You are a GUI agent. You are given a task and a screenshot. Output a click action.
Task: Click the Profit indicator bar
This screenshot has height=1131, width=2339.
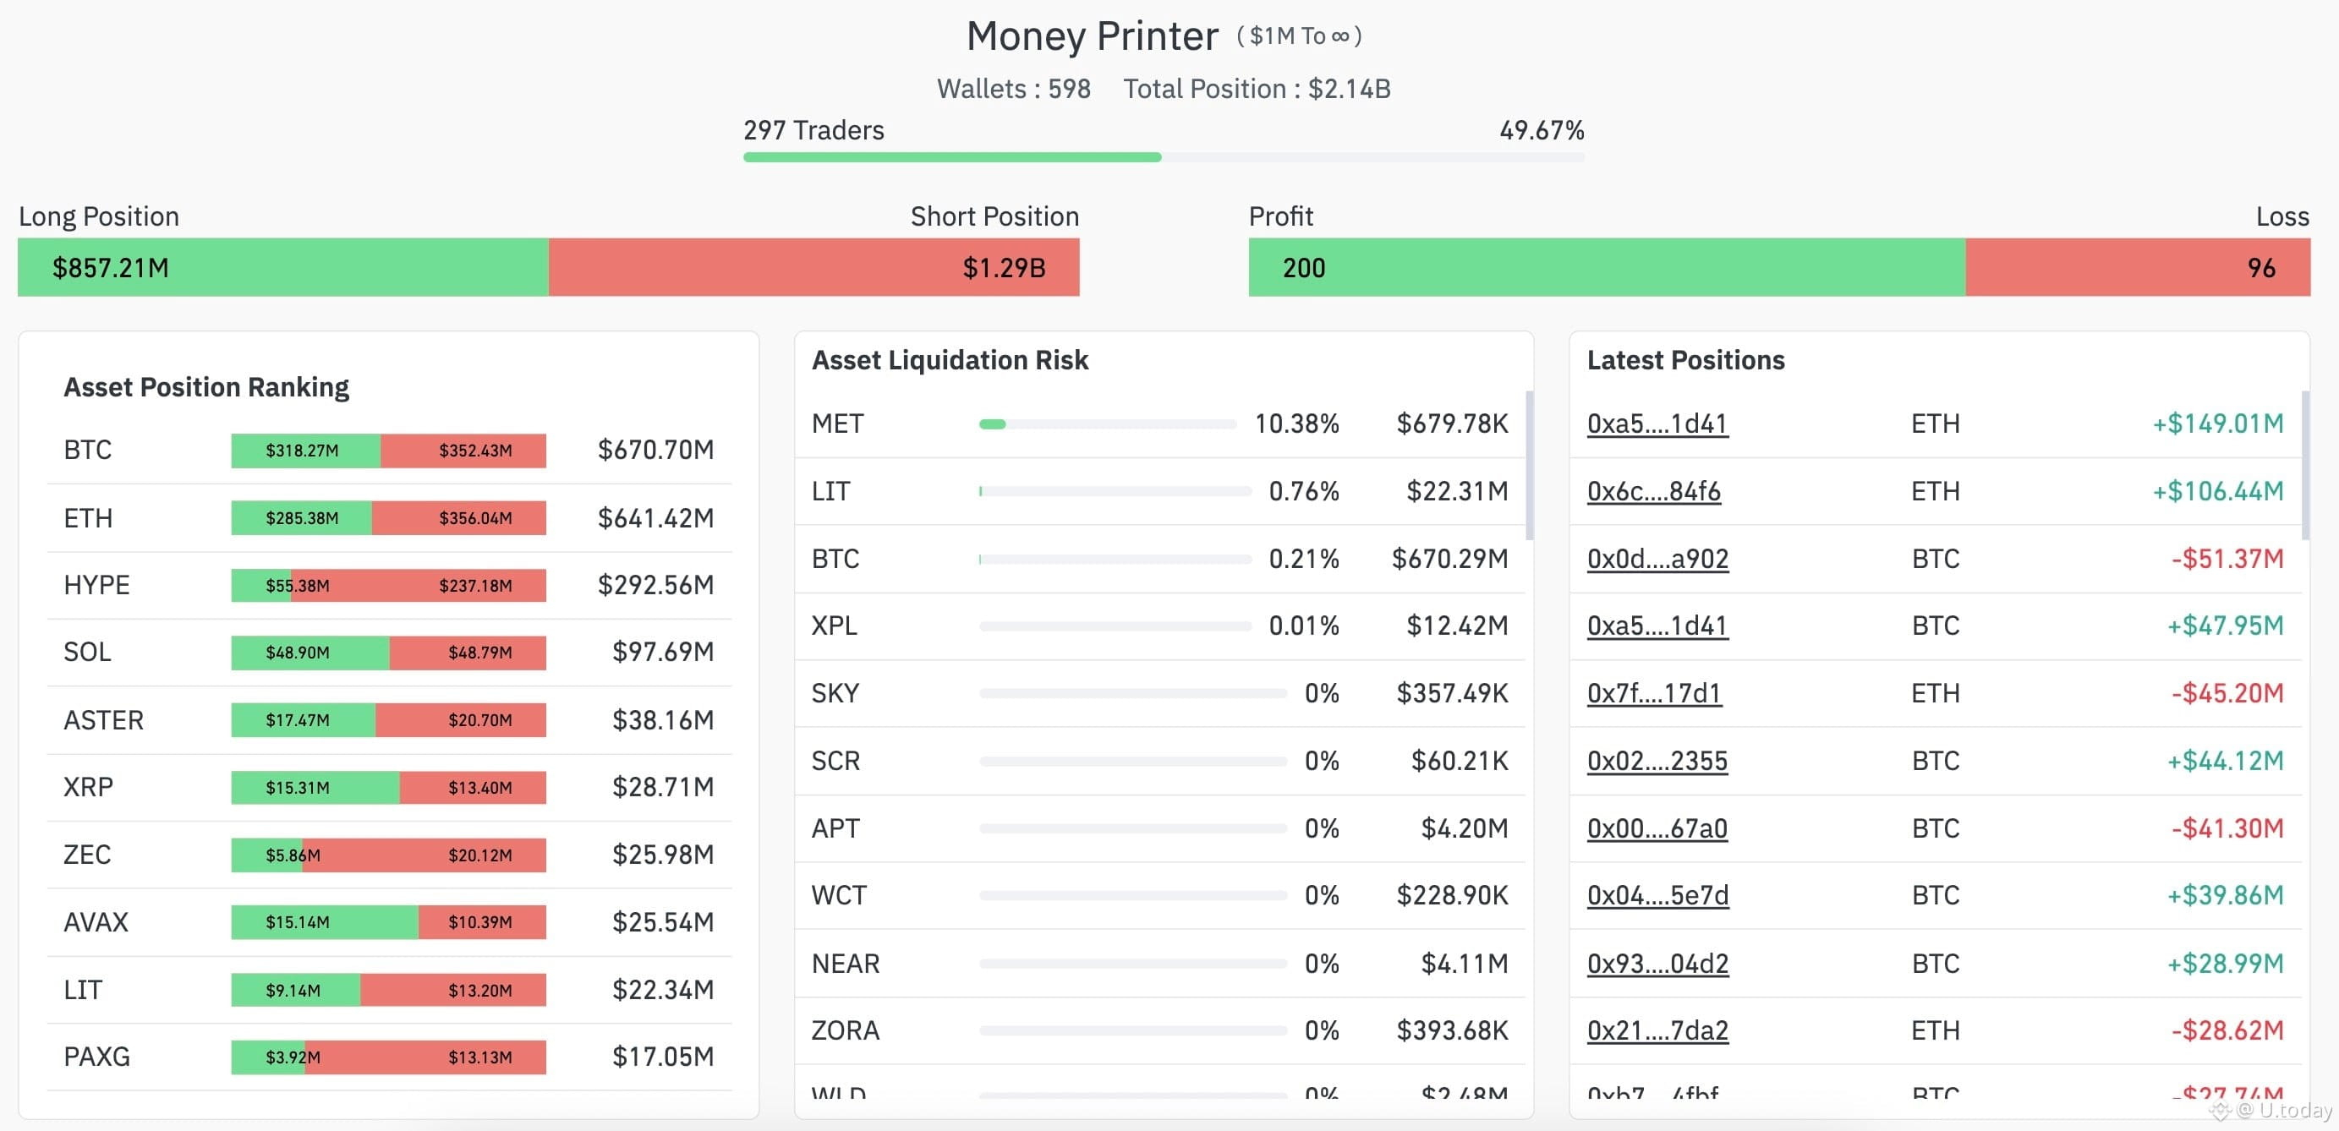point(1608,268)
